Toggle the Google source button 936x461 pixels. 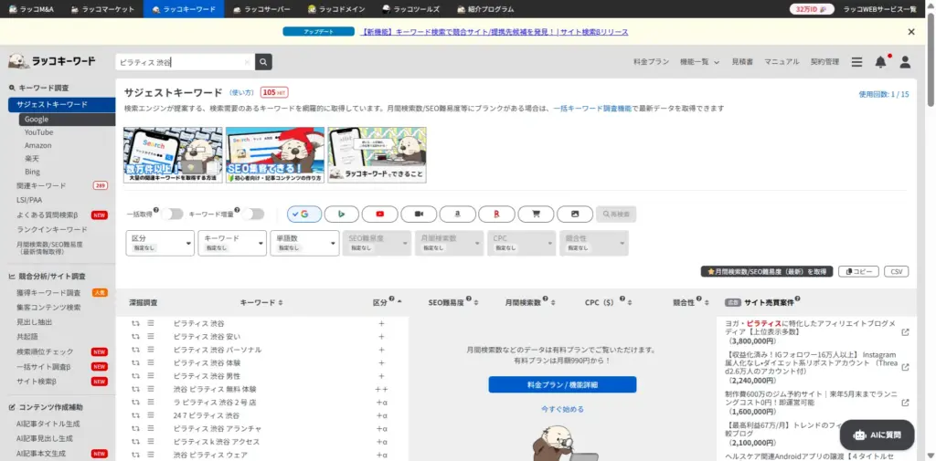point(303,214)
